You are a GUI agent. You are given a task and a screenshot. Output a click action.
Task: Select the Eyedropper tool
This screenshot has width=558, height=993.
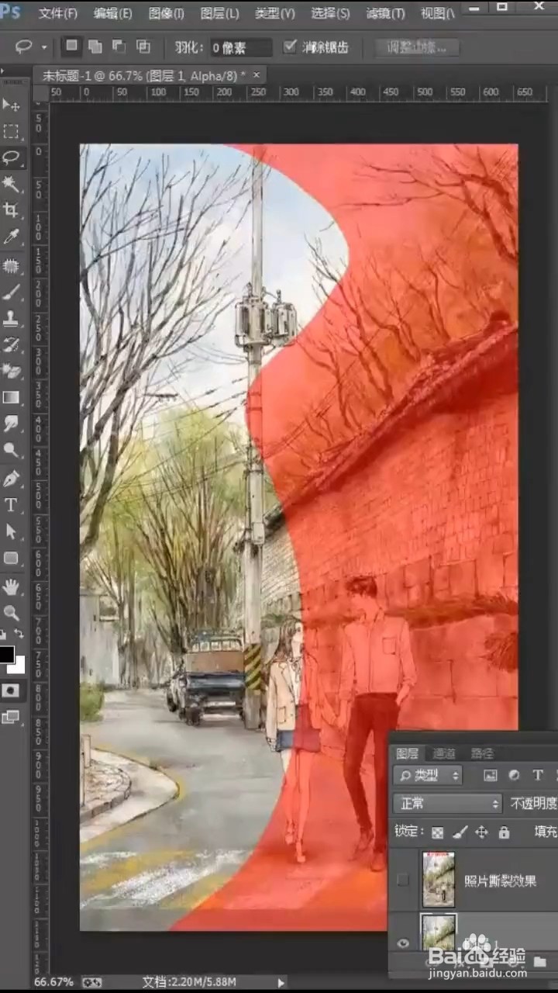pyautogui.click(x=11, y=237)
